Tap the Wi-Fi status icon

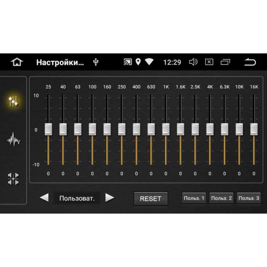pyautogui.click(x=149, y=62)
